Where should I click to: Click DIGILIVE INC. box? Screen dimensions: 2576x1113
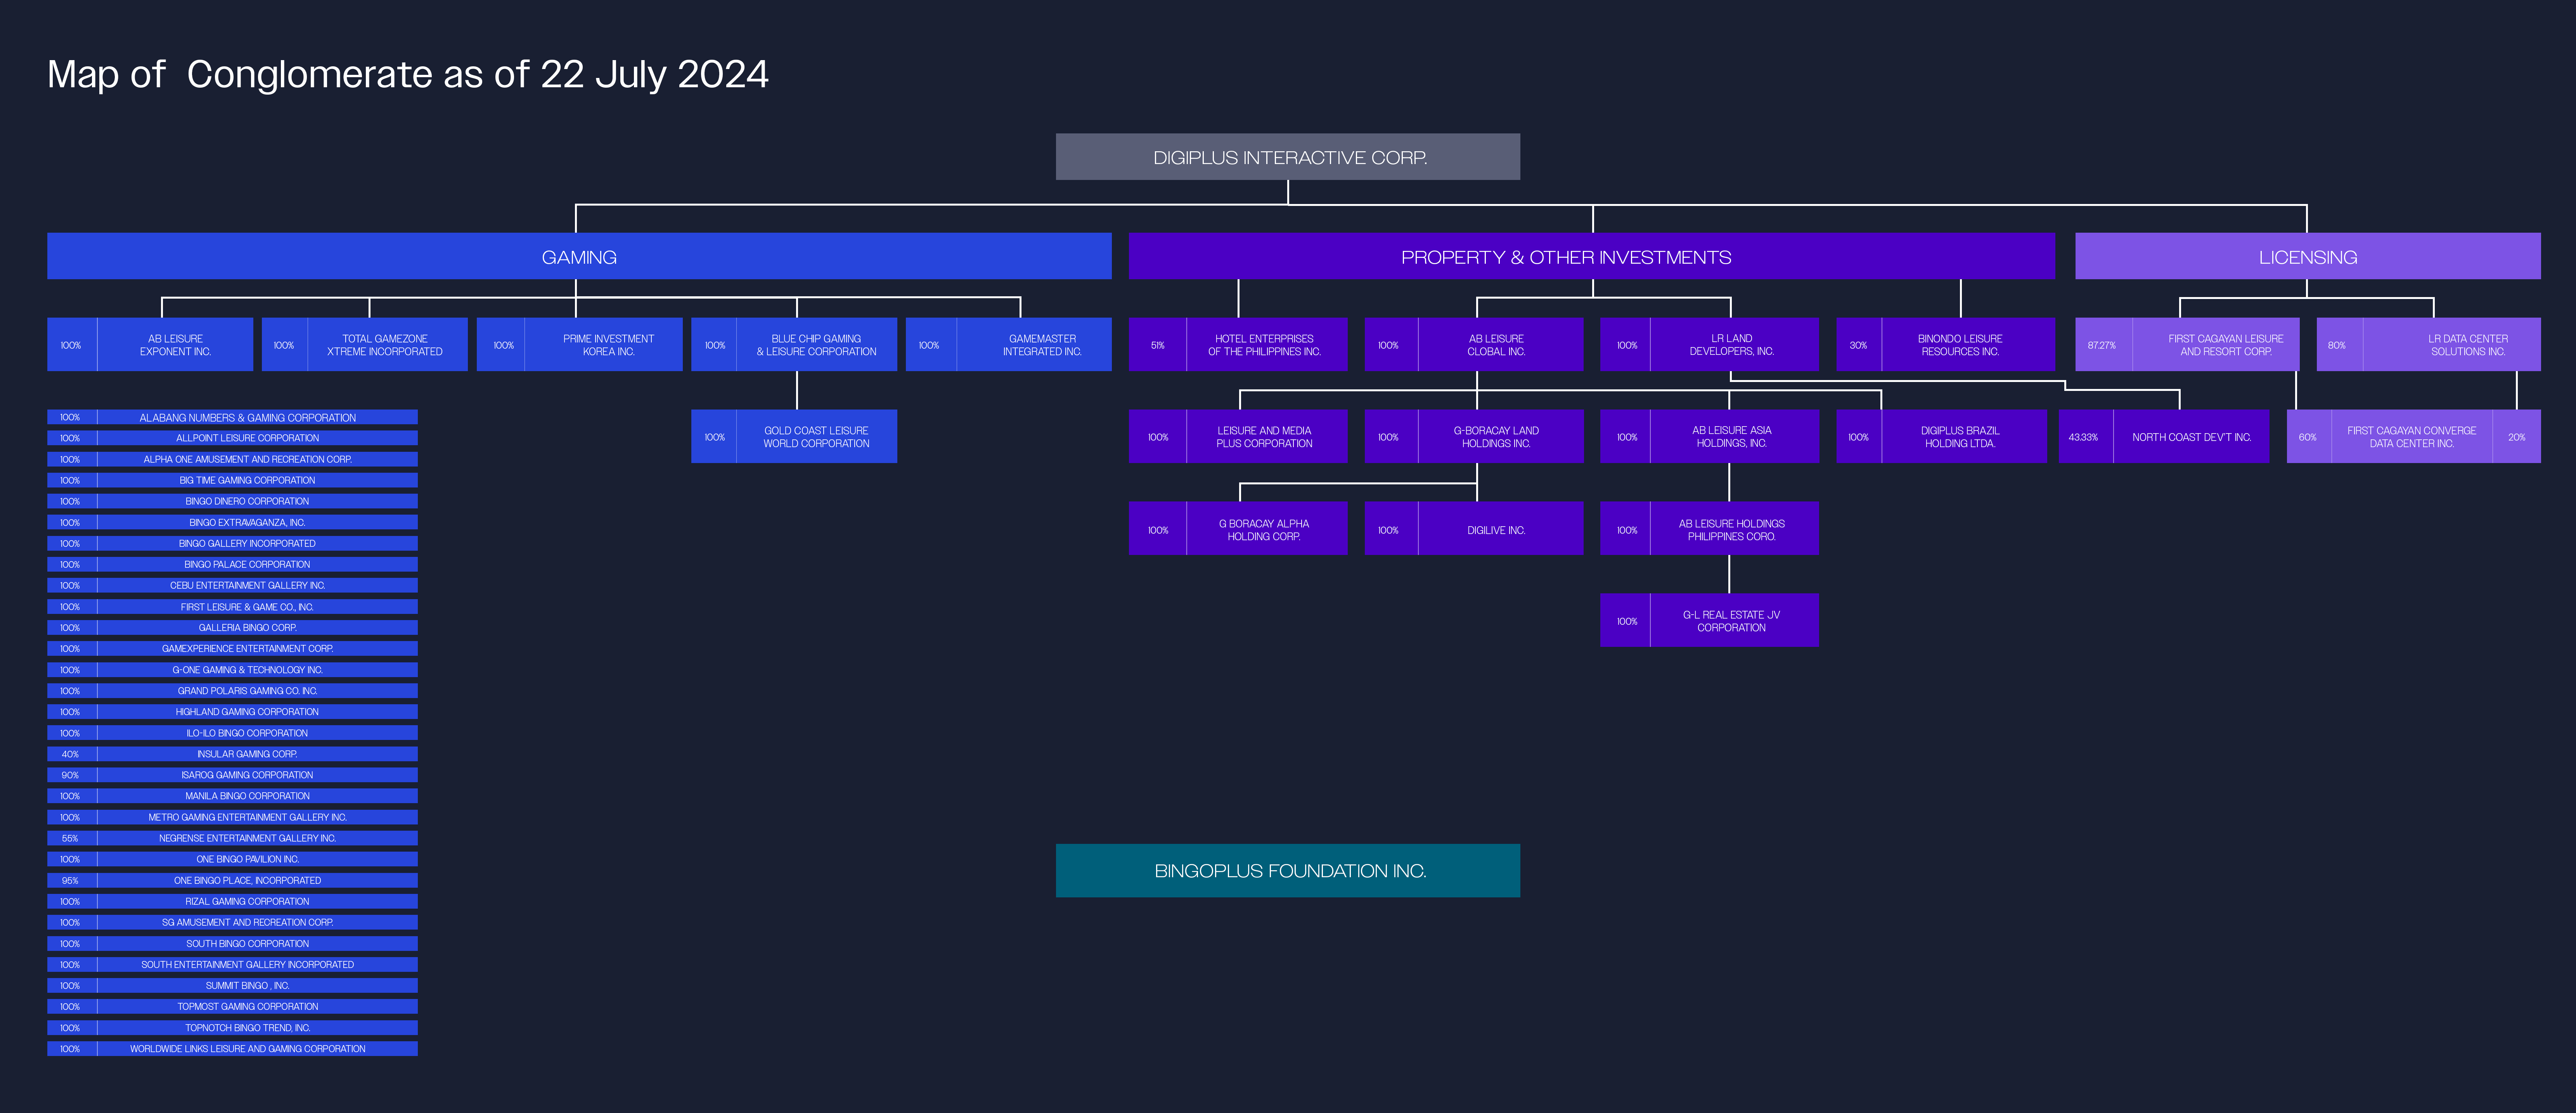coord(1474,529)
